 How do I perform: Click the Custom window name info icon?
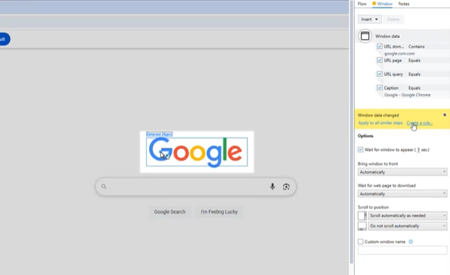411,242
